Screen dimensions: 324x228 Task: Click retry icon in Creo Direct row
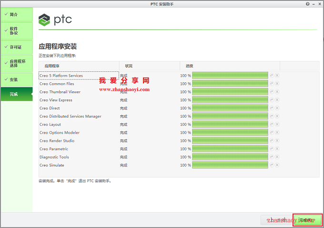point(272,108)
